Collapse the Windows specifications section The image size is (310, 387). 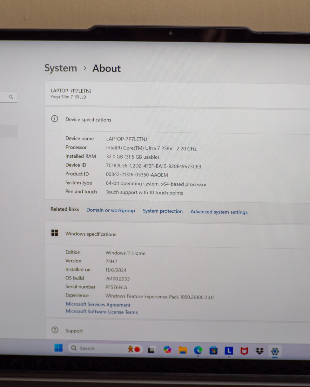[x=177, y=234]
